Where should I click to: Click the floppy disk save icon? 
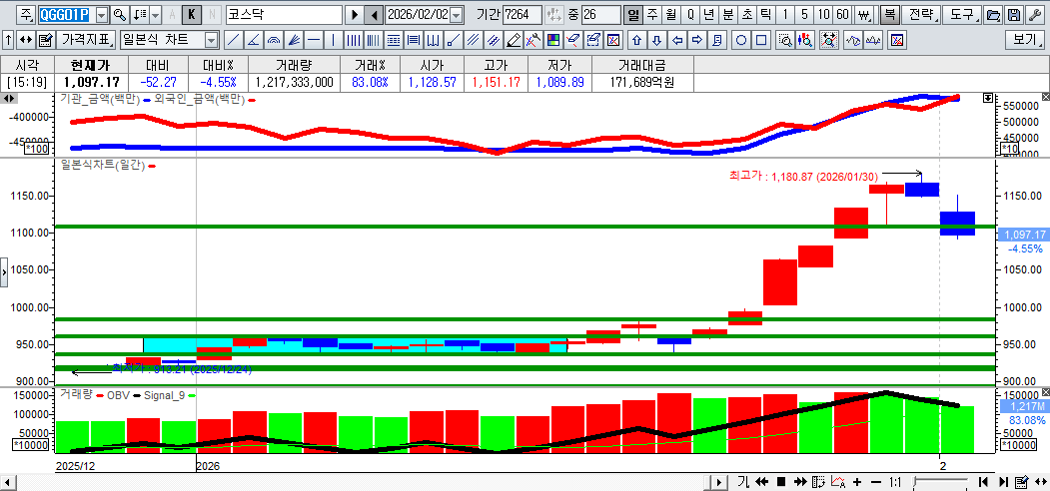(x=1013, y=15)
